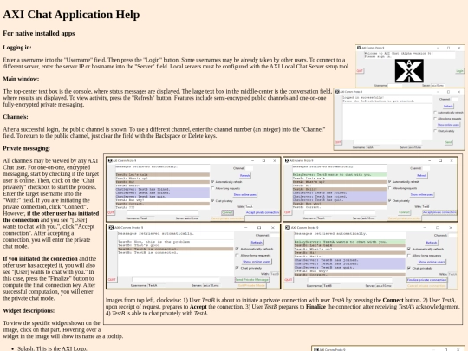
Task: Click the Exit Private Mode button
Action: tap(251, 285)
